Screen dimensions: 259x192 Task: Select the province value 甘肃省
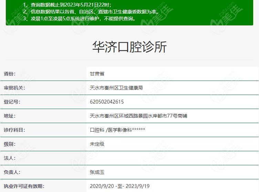97,74
